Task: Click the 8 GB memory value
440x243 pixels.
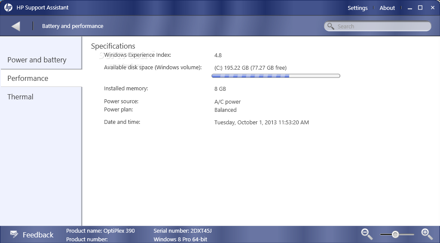Action: pos(220,89)
